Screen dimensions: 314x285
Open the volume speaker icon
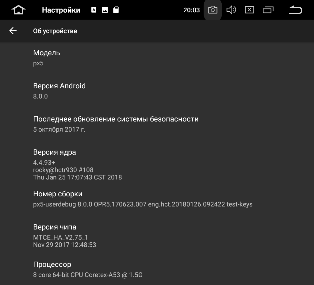point(231,10)
